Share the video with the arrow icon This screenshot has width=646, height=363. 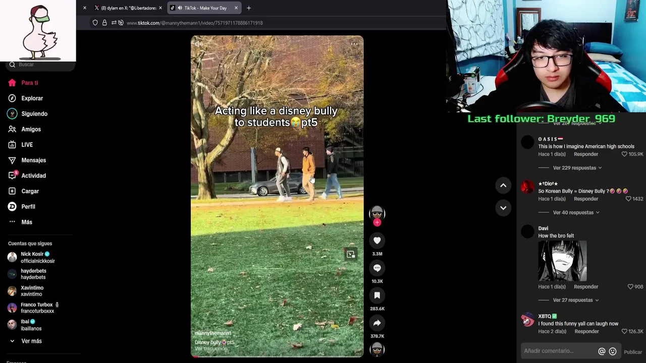pos(377,323)
